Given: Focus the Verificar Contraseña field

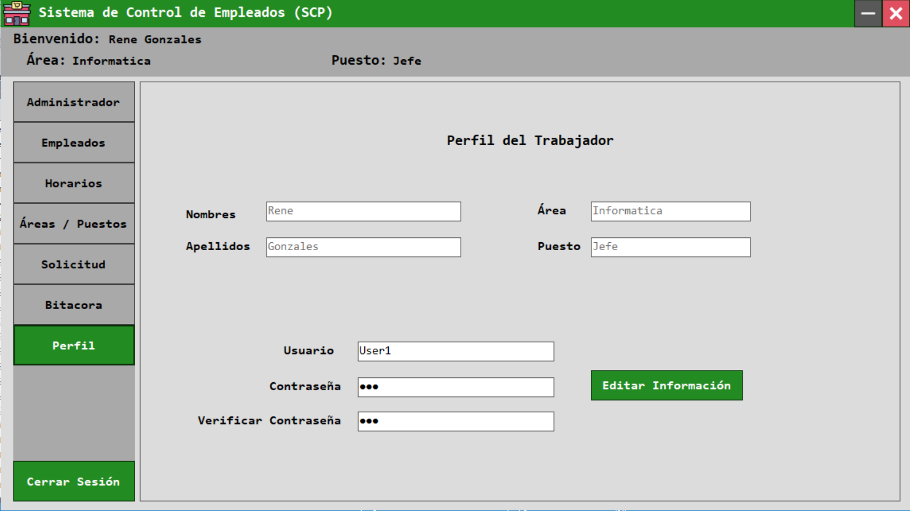Looking at the screenshot, I should click(x=456, y=421).
